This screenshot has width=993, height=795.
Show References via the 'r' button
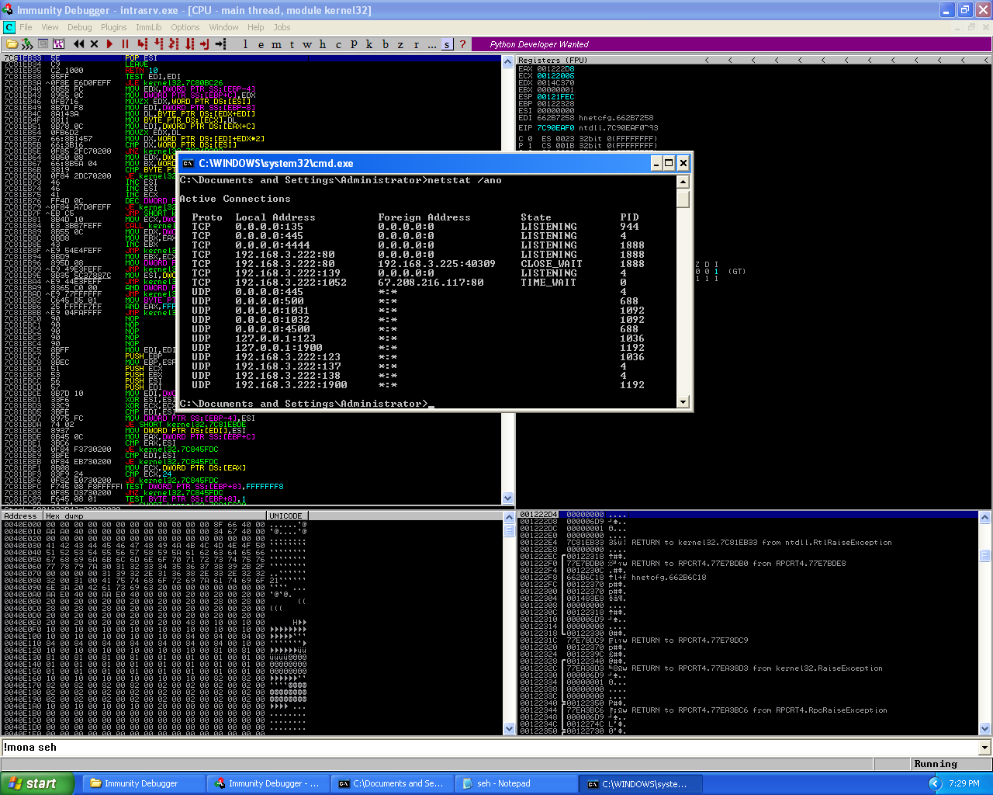416,44
